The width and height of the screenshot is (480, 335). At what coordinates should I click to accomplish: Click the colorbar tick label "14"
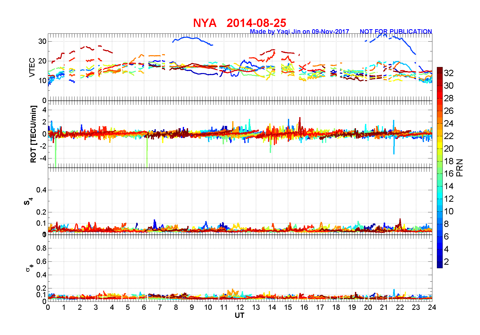pos(449,186)
